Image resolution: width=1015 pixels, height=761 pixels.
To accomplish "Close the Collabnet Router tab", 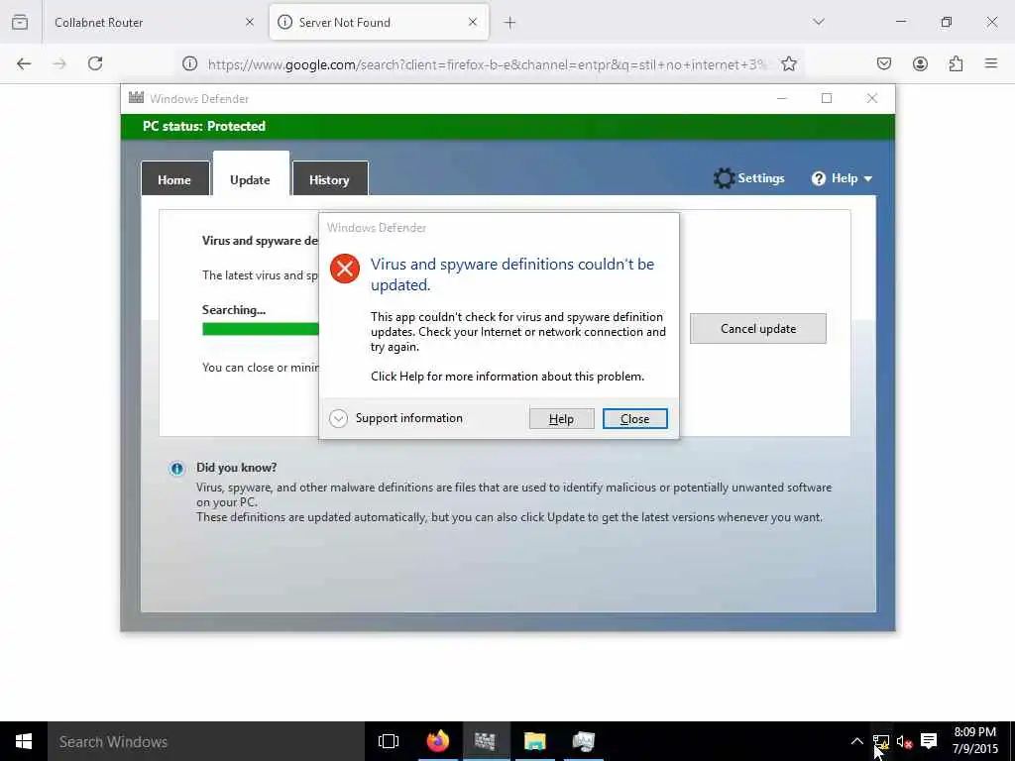I will [x=250, y=22].
